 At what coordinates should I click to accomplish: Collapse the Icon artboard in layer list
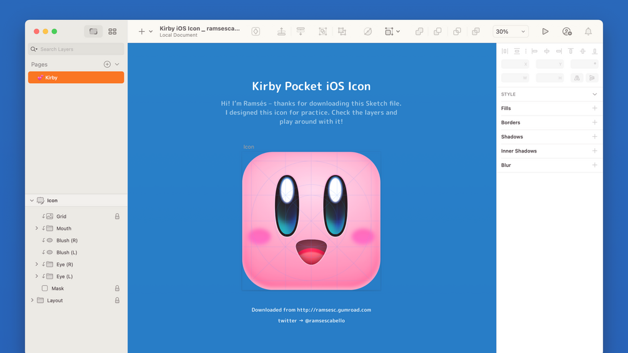click(32, 201)
